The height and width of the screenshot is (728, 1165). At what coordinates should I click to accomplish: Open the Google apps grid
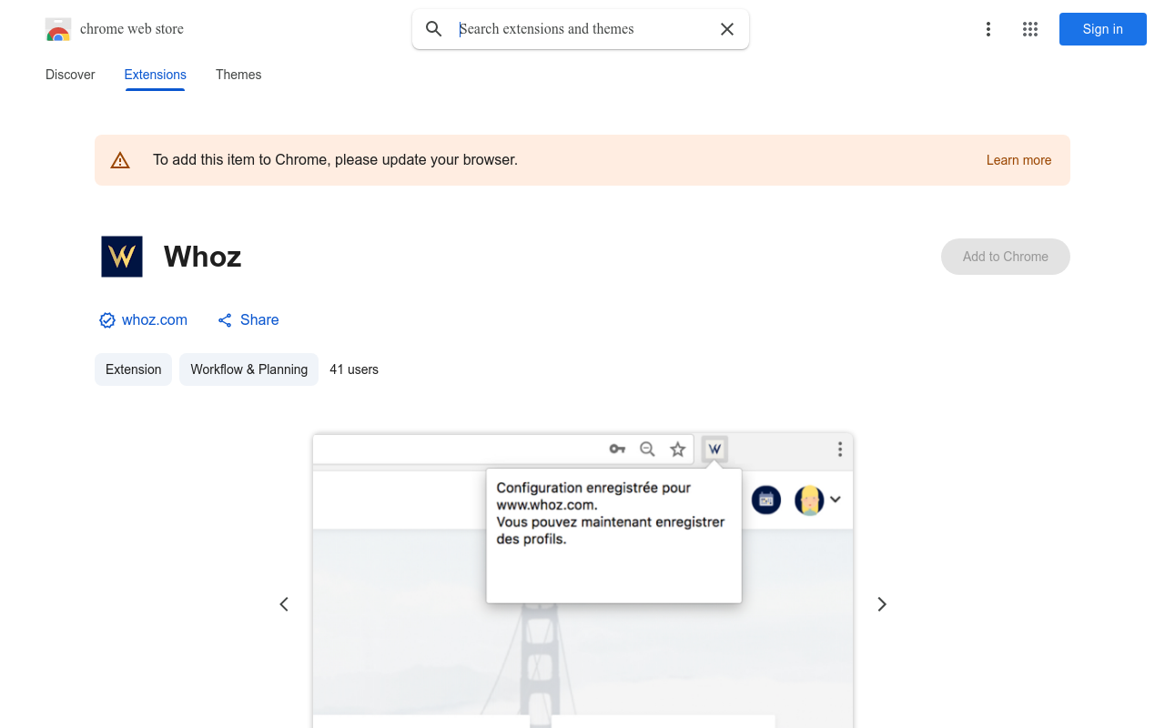click(1030, 29)
